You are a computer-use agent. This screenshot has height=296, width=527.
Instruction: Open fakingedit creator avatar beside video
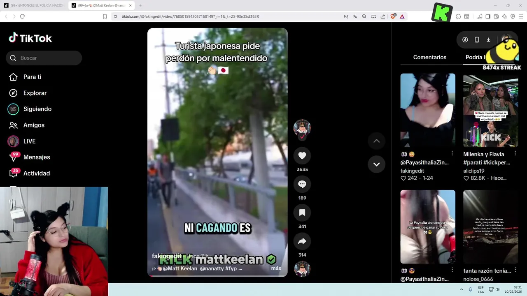point(302,128)
